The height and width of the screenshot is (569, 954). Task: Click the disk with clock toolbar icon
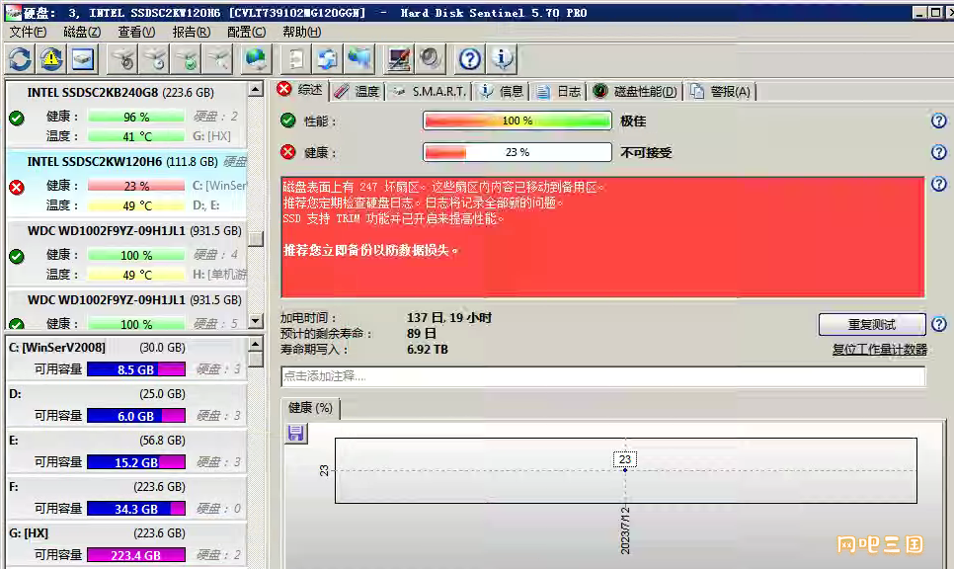(155, 59)
